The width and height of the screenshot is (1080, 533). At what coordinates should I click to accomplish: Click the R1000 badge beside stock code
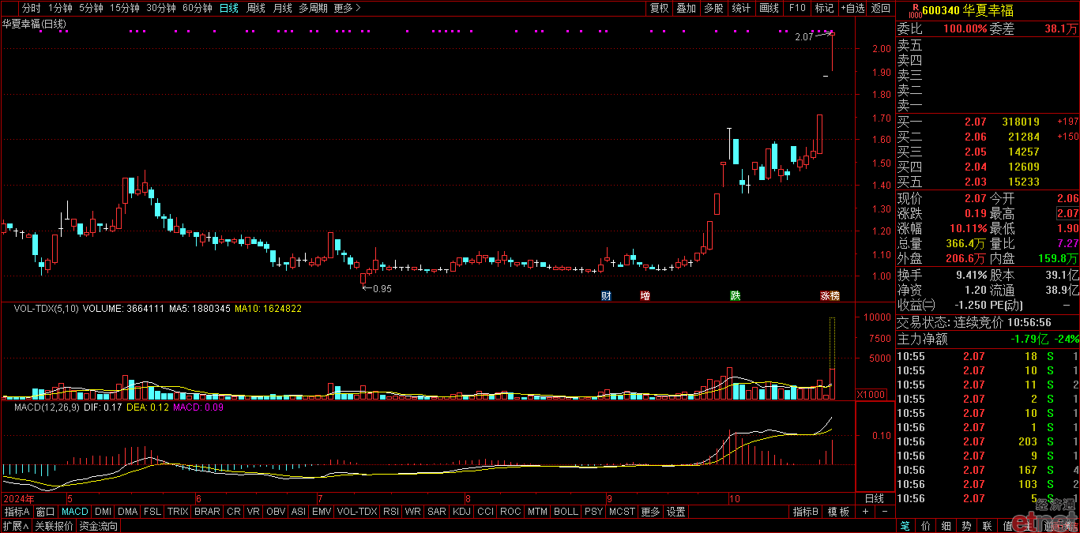pyautogui.click(x=915, y=9)
